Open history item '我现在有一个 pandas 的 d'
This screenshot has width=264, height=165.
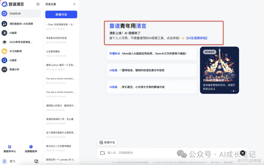(x=61, y=159)
